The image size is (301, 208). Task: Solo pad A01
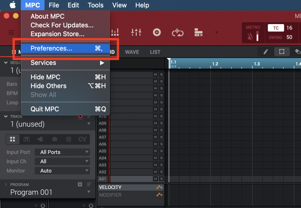[x=161, y=179]
